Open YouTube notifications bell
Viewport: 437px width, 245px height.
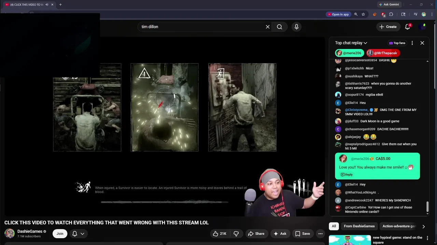pos(408,27)
